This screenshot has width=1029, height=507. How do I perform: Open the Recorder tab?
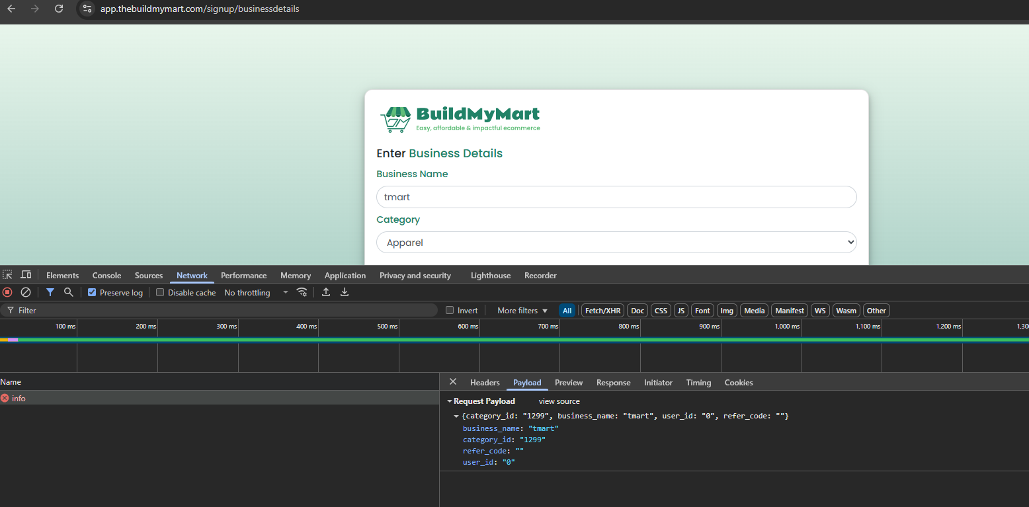540,276
